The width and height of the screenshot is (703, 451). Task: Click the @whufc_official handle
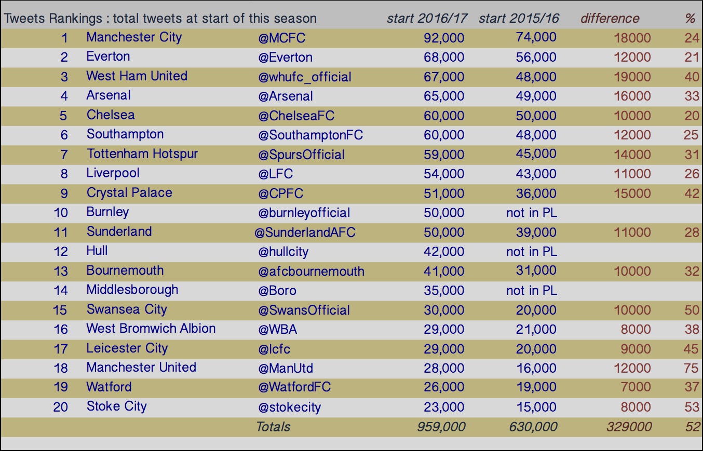(305, 77)
